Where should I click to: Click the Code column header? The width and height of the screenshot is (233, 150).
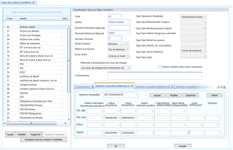[x=12, y=19]
